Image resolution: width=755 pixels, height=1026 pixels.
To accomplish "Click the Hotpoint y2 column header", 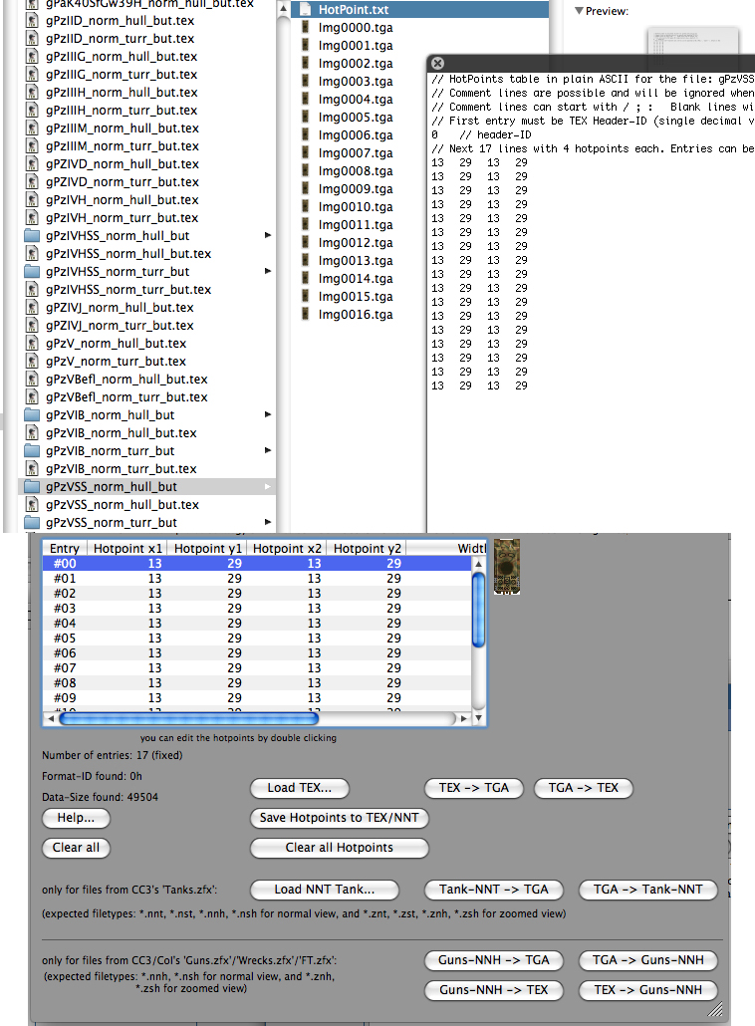I will (367, 548).
